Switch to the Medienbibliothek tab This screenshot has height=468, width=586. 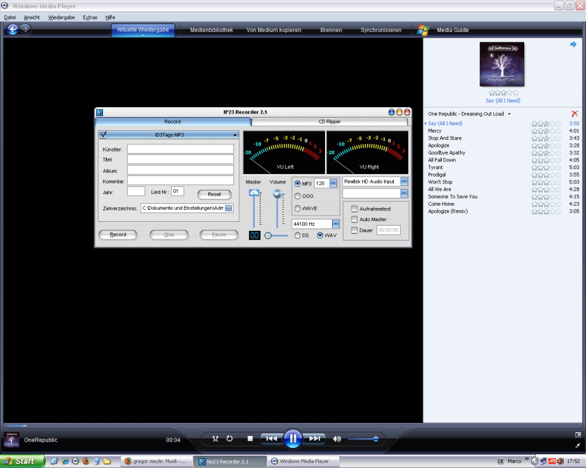pyautogui.click(x=212, y=30)
